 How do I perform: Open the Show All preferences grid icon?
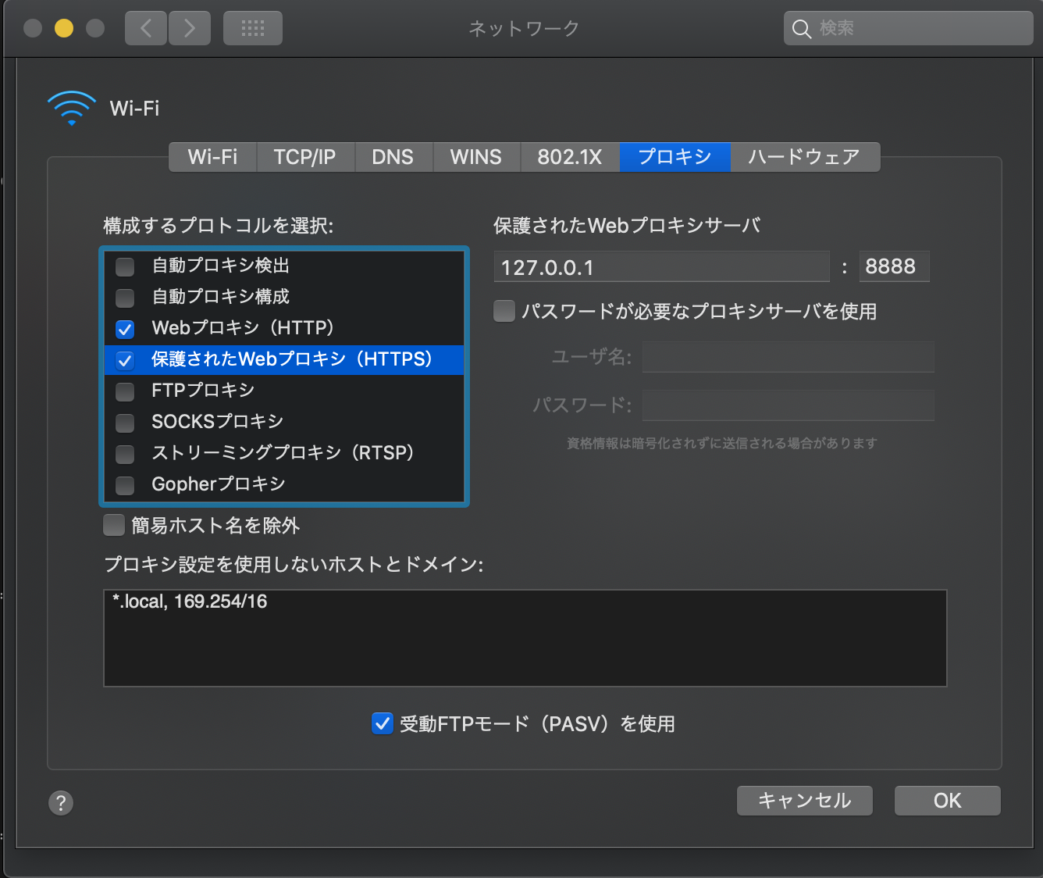[x=252, y=27]
